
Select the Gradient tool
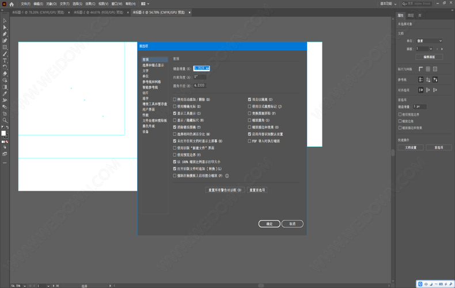tap(5, 87)
